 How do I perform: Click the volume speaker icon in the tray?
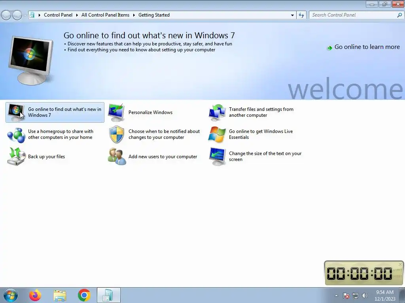pos(365,296)
